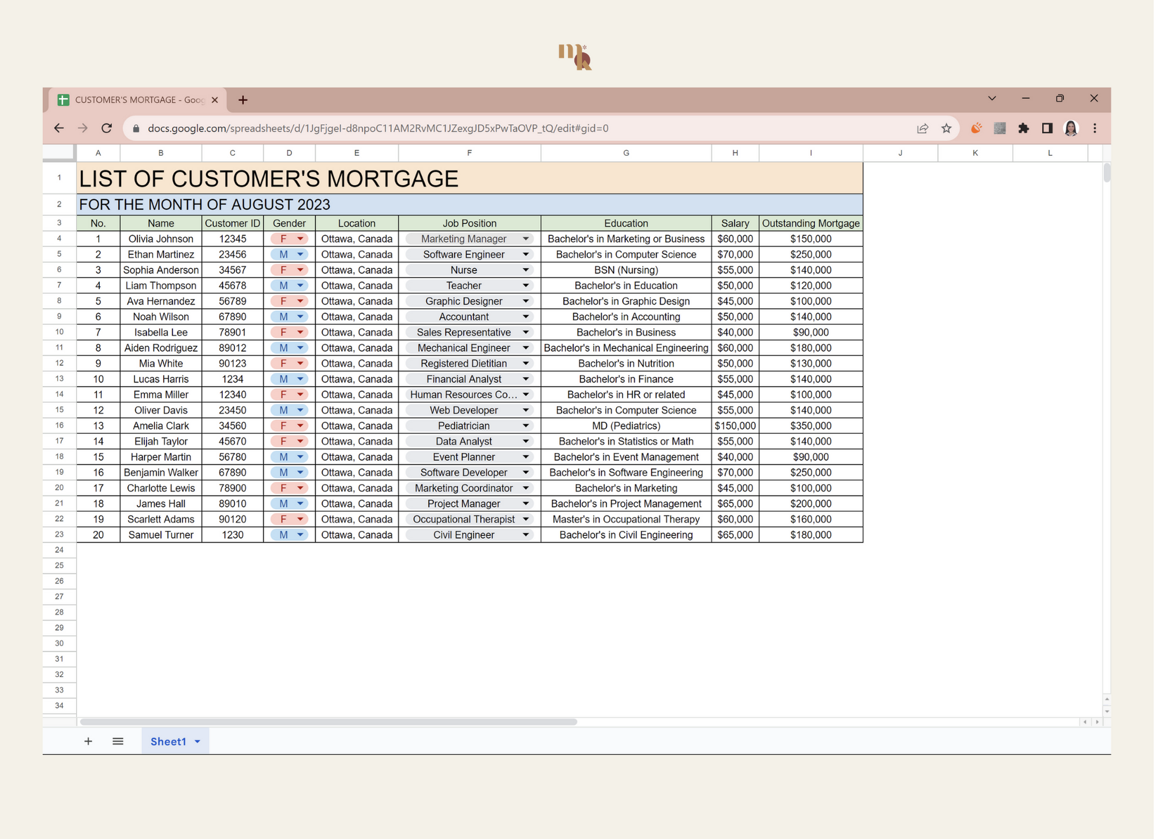1154x839 pixels.
Task: Open Olivia Johnson's gender dropdown chip
Action: point(290,239)
